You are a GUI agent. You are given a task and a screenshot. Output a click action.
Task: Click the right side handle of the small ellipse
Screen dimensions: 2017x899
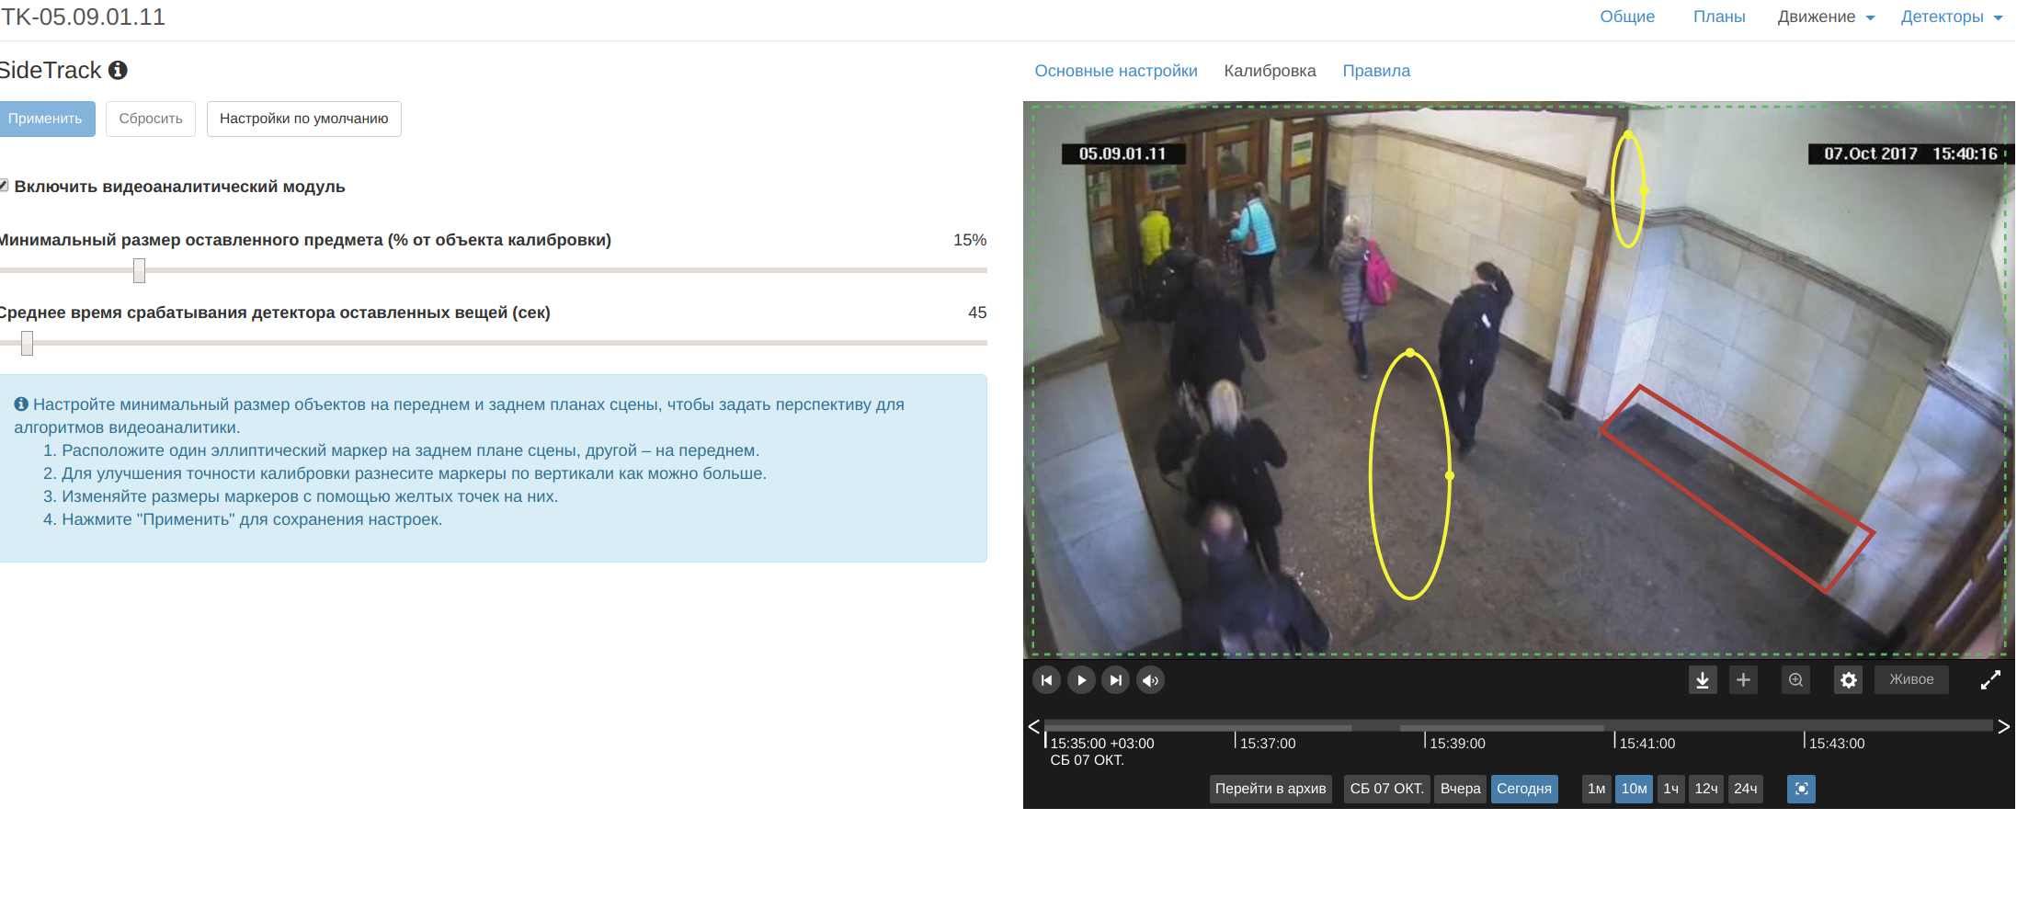1644,190
